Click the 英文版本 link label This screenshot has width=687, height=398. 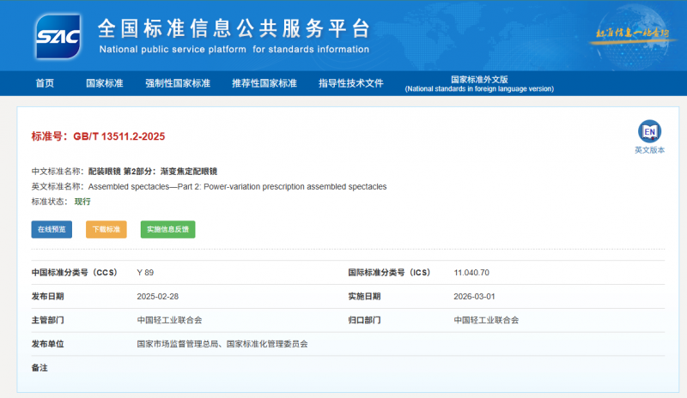(x=649, y=150)
